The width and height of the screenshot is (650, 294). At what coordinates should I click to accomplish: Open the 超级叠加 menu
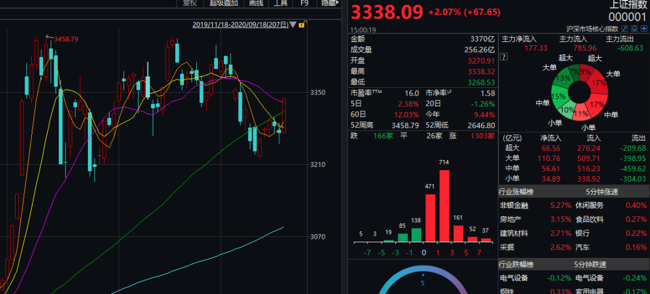click(224, 3)
